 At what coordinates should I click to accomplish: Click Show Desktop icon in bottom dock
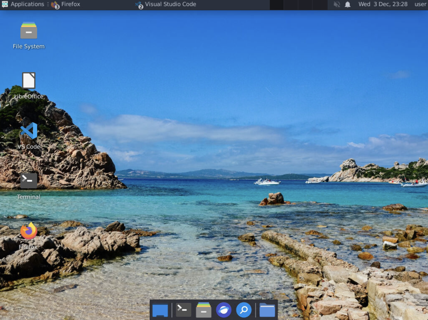pos(160,310)
